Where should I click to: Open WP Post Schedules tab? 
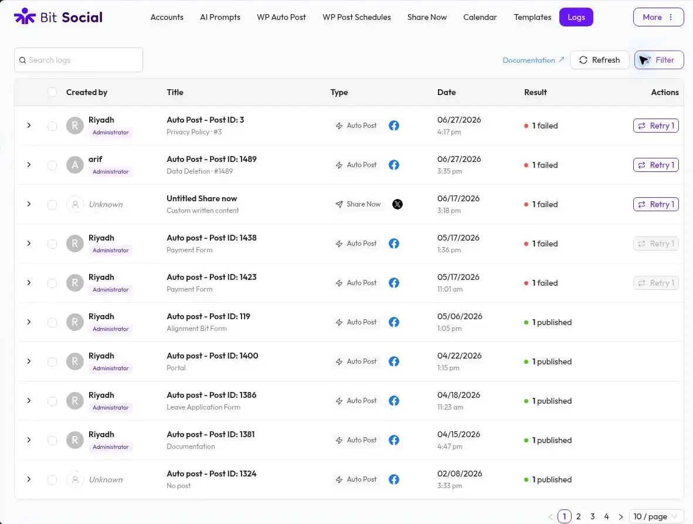coord(356,17)
